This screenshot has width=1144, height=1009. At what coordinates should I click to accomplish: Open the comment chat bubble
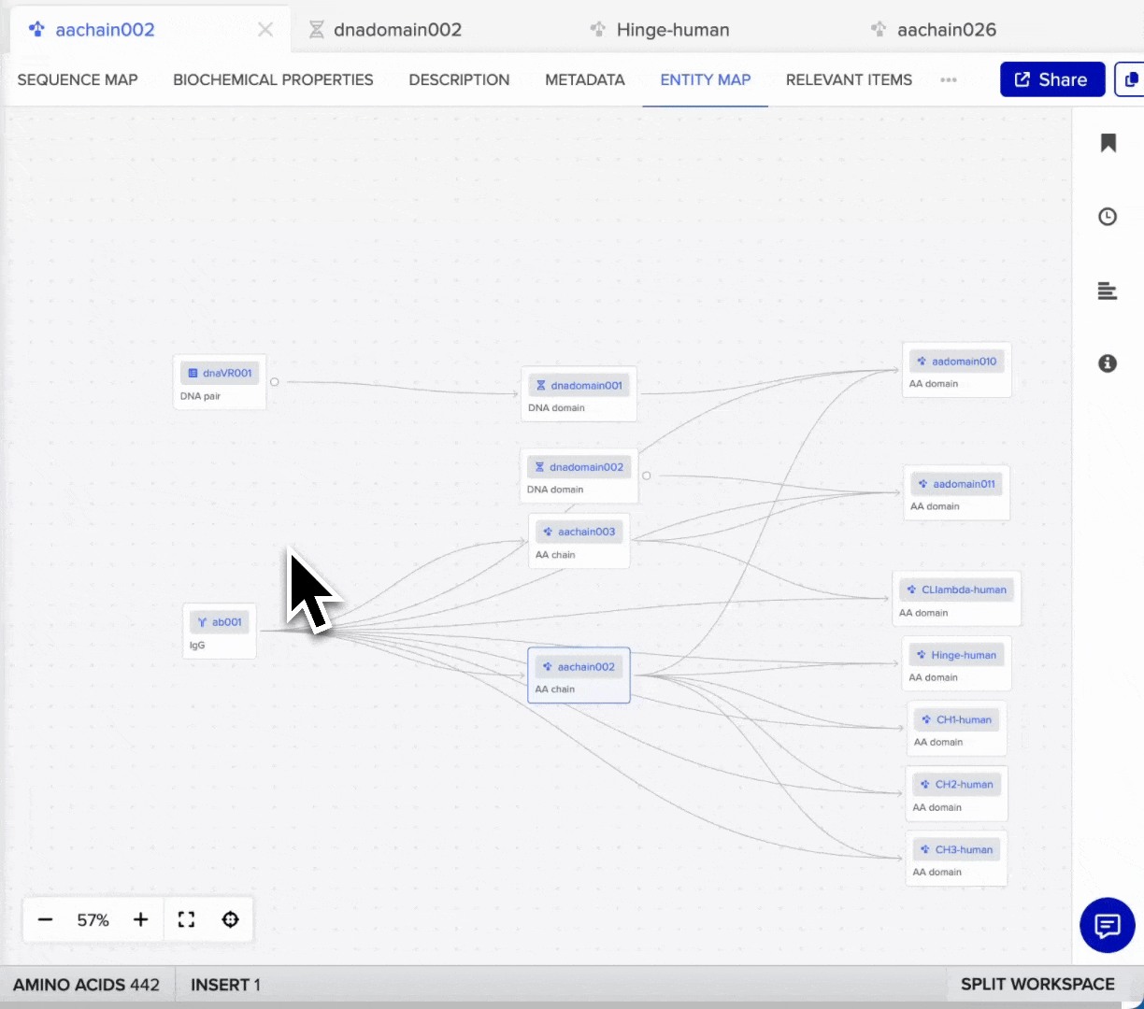[x=1108, y=925]
